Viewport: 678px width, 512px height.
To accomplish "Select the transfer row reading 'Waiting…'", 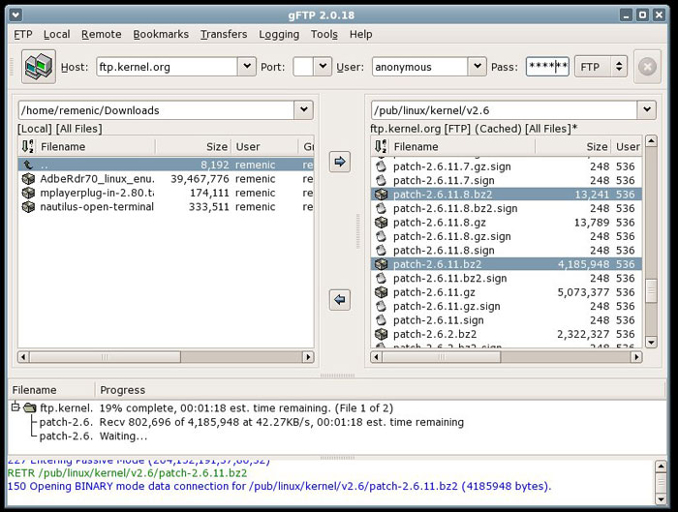I will click(337, 436).
